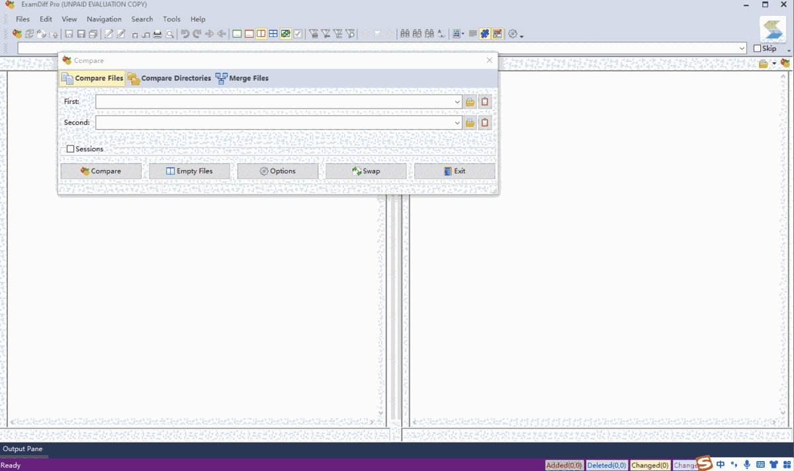Open the View menu

[x=69, y=19]
